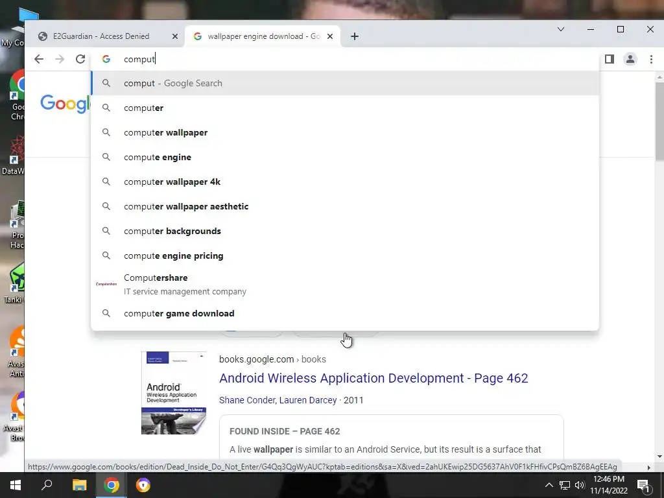664x498 pixels.
Task: Open the Computershare entity suggestion
Action: pyautogui.click(x=345, y=284)
